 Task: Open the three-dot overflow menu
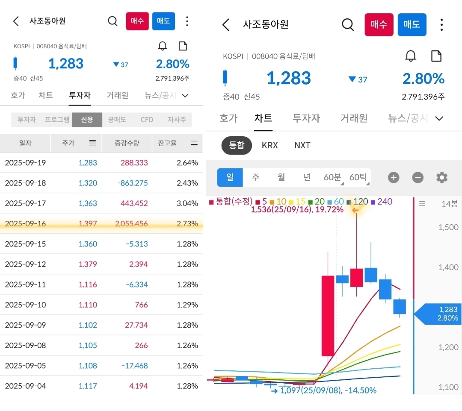tap(441, 25)
